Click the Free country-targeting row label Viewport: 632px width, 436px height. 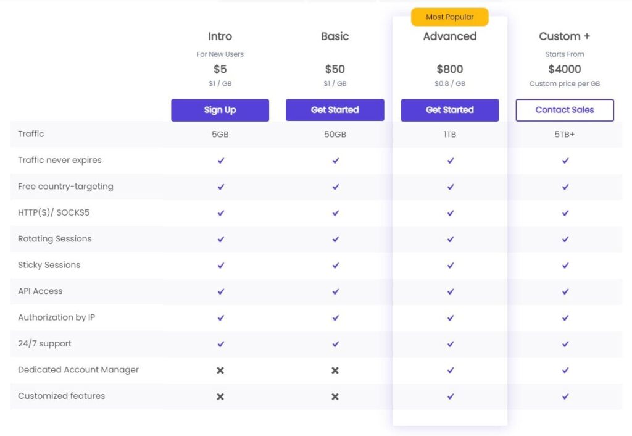click(x=65, y=187)
